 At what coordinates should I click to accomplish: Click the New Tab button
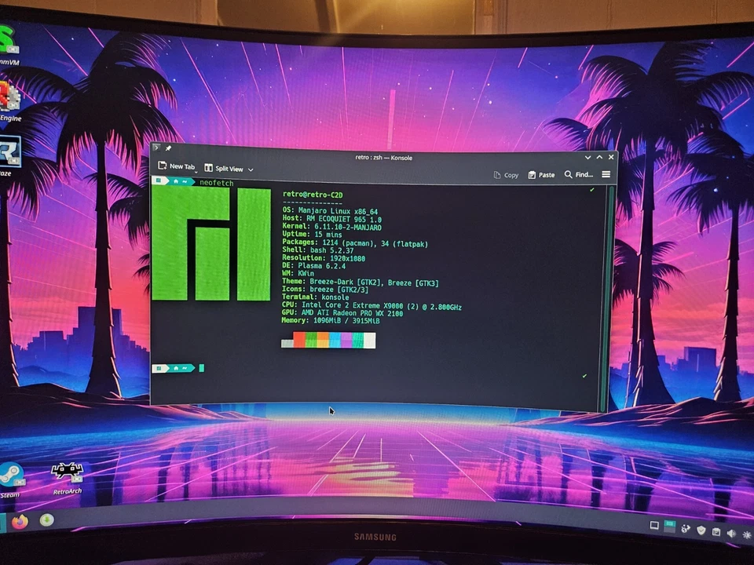tap(179, 167)
